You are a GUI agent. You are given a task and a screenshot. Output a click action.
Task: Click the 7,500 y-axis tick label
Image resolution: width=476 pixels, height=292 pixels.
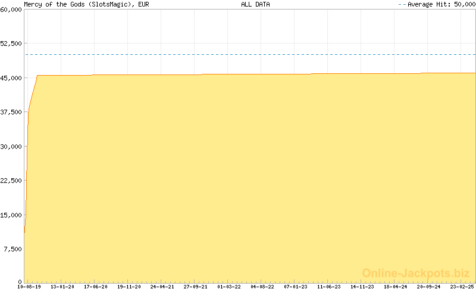12,249
